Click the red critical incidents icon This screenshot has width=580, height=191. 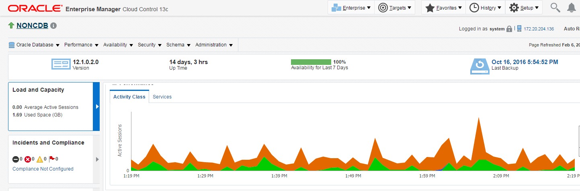pos(28,159)
